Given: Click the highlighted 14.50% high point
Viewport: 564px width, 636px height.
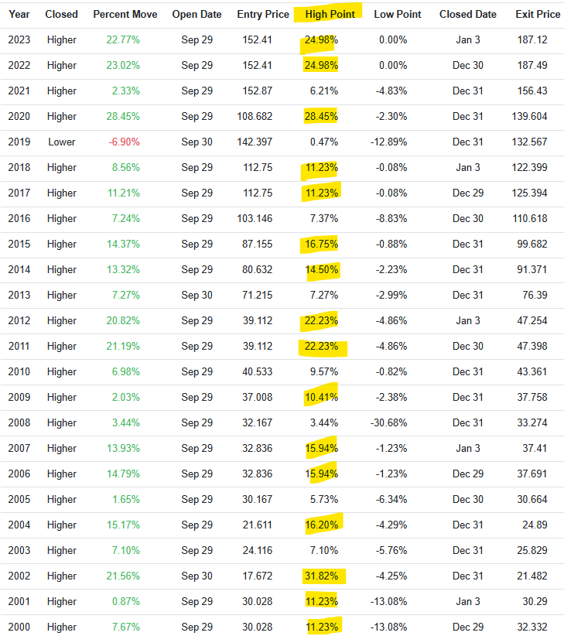Looking at the screenshot, I should 321,270.
